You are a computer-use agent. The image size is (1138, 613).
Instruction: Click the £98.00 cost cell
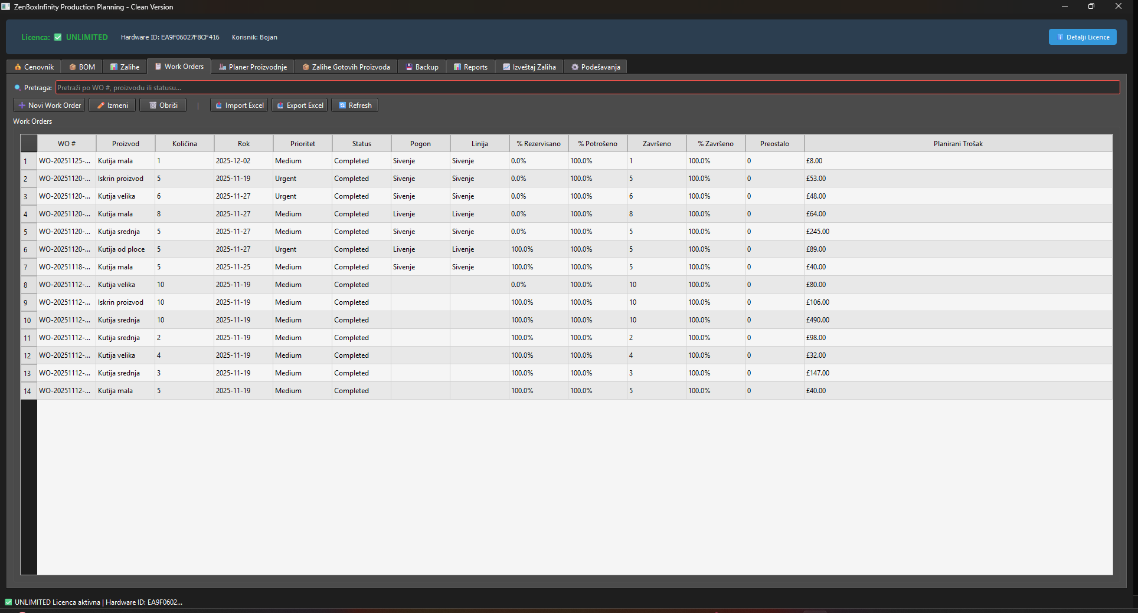point(959,338)
